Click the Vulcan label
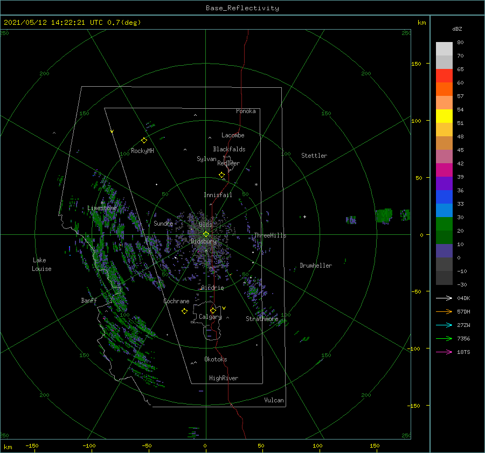Screen dimensions: 485x453 [x=274, y=400]
